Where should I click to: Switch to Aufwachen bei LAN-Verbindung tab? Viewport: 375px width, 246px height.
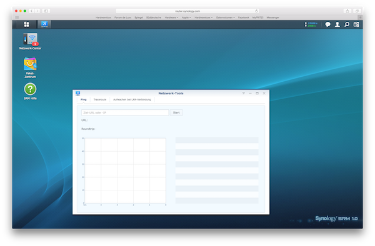pos(132,99)
